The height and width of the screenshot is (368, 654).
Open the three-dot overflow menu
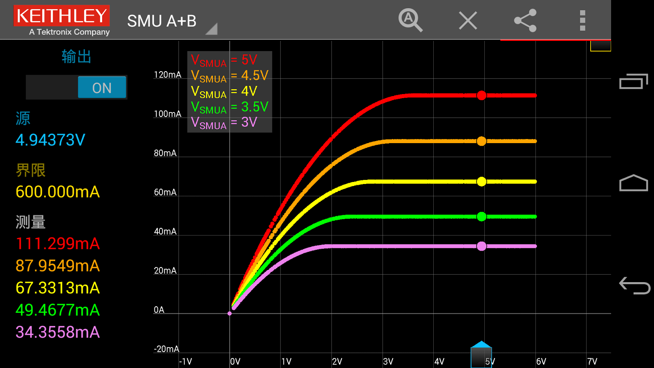coord(582,20)
